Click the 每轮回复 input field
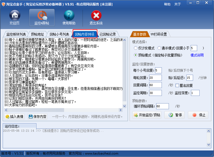 pyautogui.click(x=155, y=78)
